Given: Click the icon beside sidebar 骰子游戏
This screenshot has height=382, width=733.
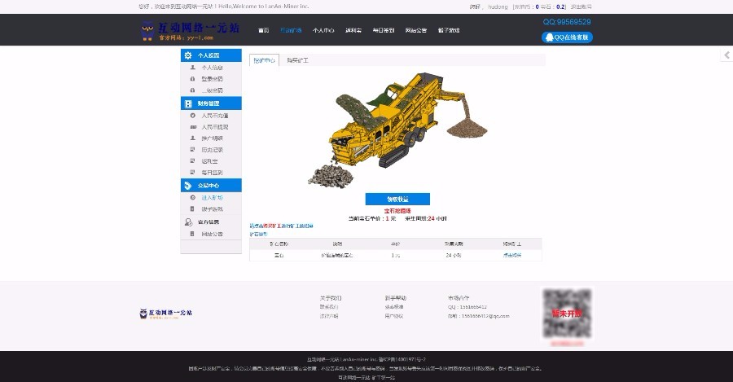Looking at the screenshot, I should (192, 209).
